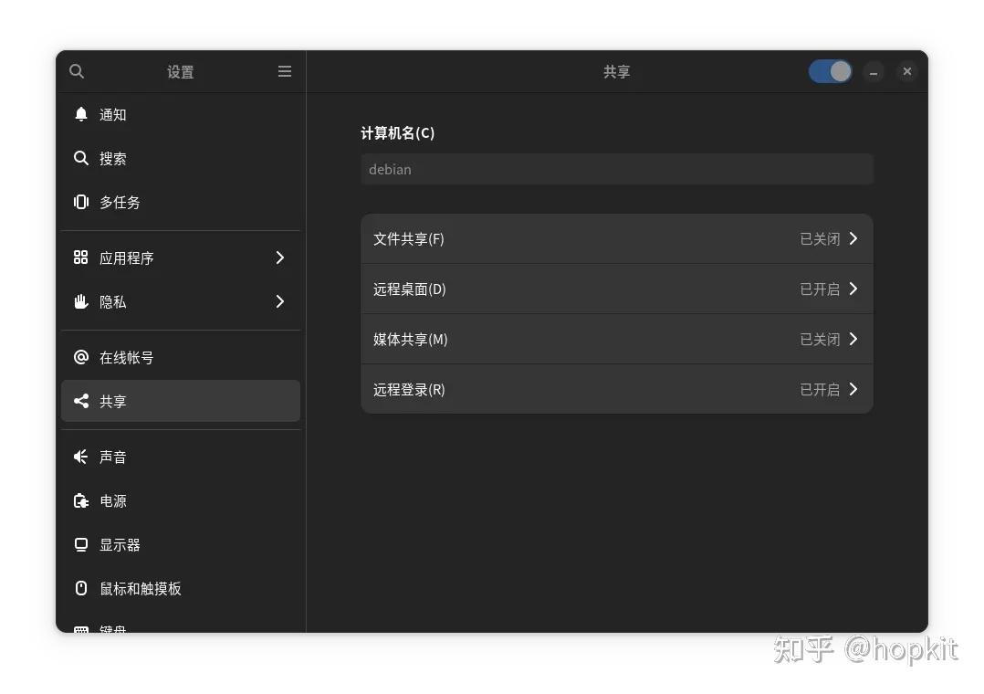The width and height of the screenshot is (984, 694).
Task: Click the 共享 label in sidebar
Action: point(113,401)
